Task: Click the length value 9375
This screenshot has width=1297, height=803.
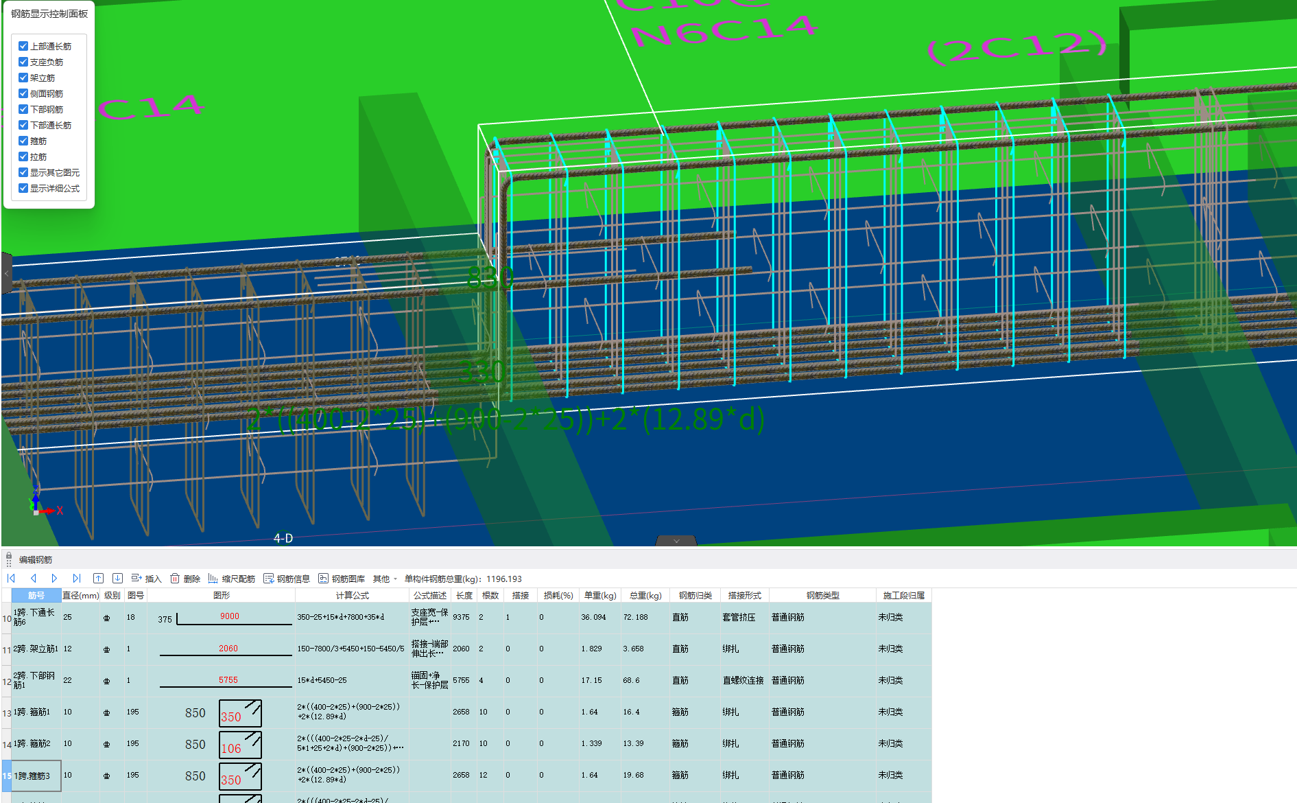Action: tap(461, 617)
